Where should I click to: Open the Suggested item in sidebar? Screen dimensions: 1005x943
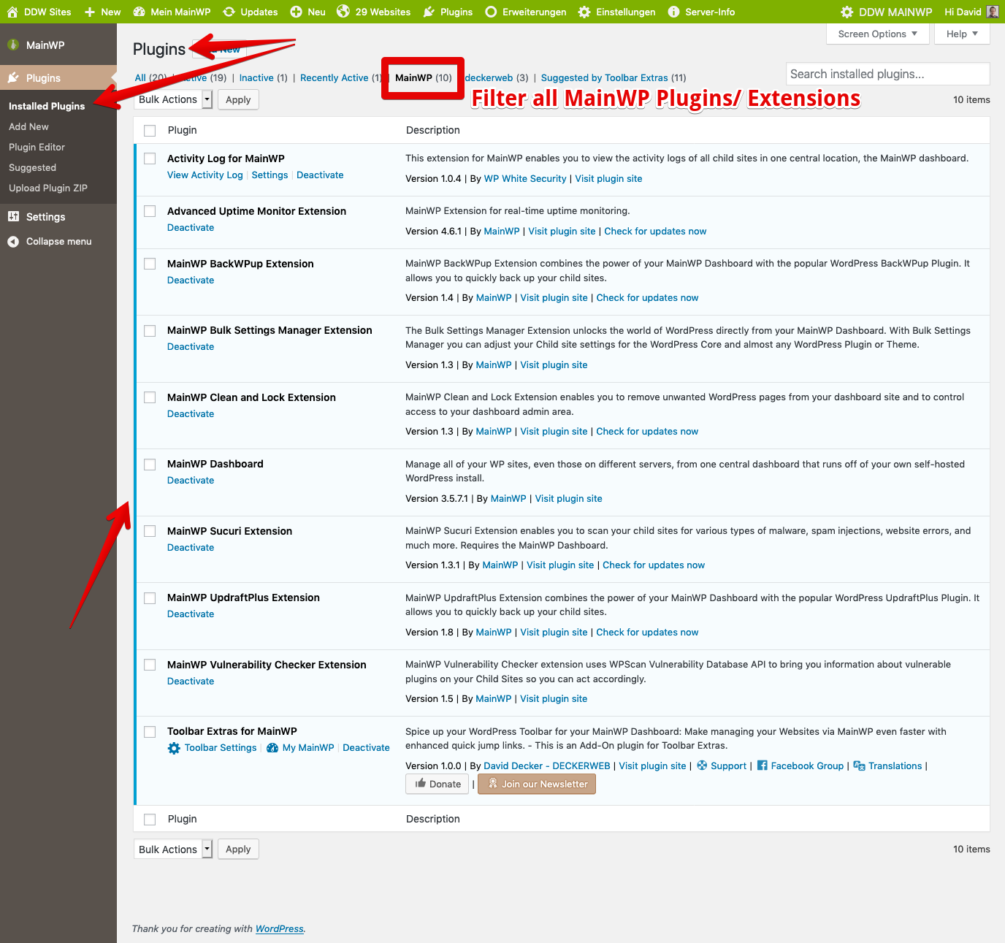32,167
